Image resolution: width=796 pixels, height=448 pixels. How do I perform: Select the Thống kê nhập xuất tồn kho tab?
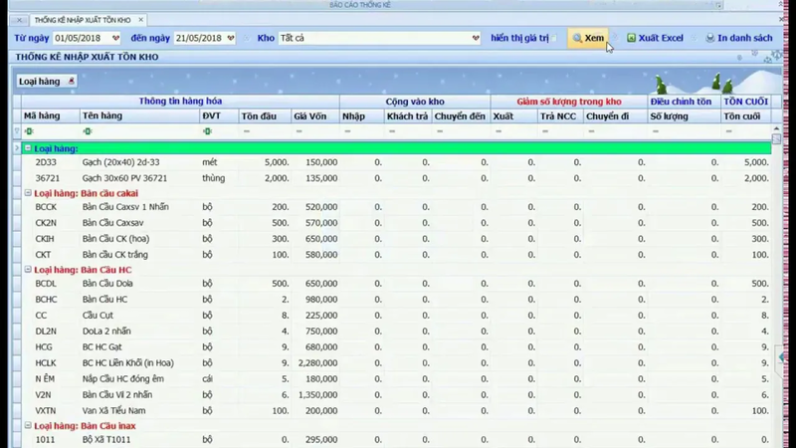(82, 20)
